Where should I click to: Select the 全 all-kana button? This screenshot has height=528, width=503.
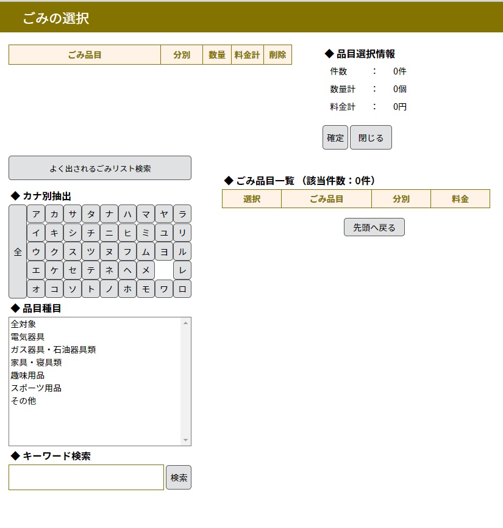[18, 251]
